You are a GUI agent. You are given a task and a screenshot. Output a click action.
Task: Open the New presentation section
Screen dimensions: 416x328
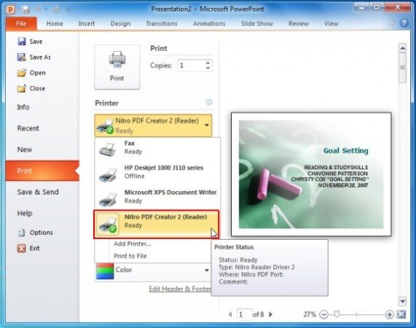pos(25,149)
